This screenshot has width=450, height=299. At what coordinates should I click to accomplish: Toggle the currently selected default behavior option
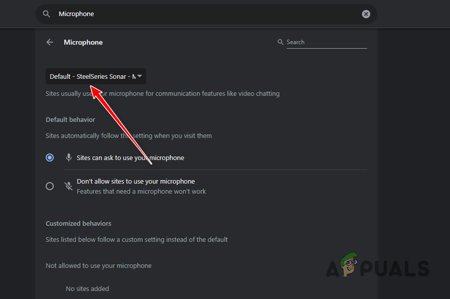pyautogui.click(x=50, y=157)
